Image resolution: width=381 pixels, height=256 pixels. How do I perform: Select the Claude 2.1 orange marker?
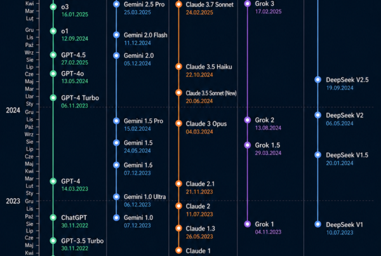click(x=178, y=184)
